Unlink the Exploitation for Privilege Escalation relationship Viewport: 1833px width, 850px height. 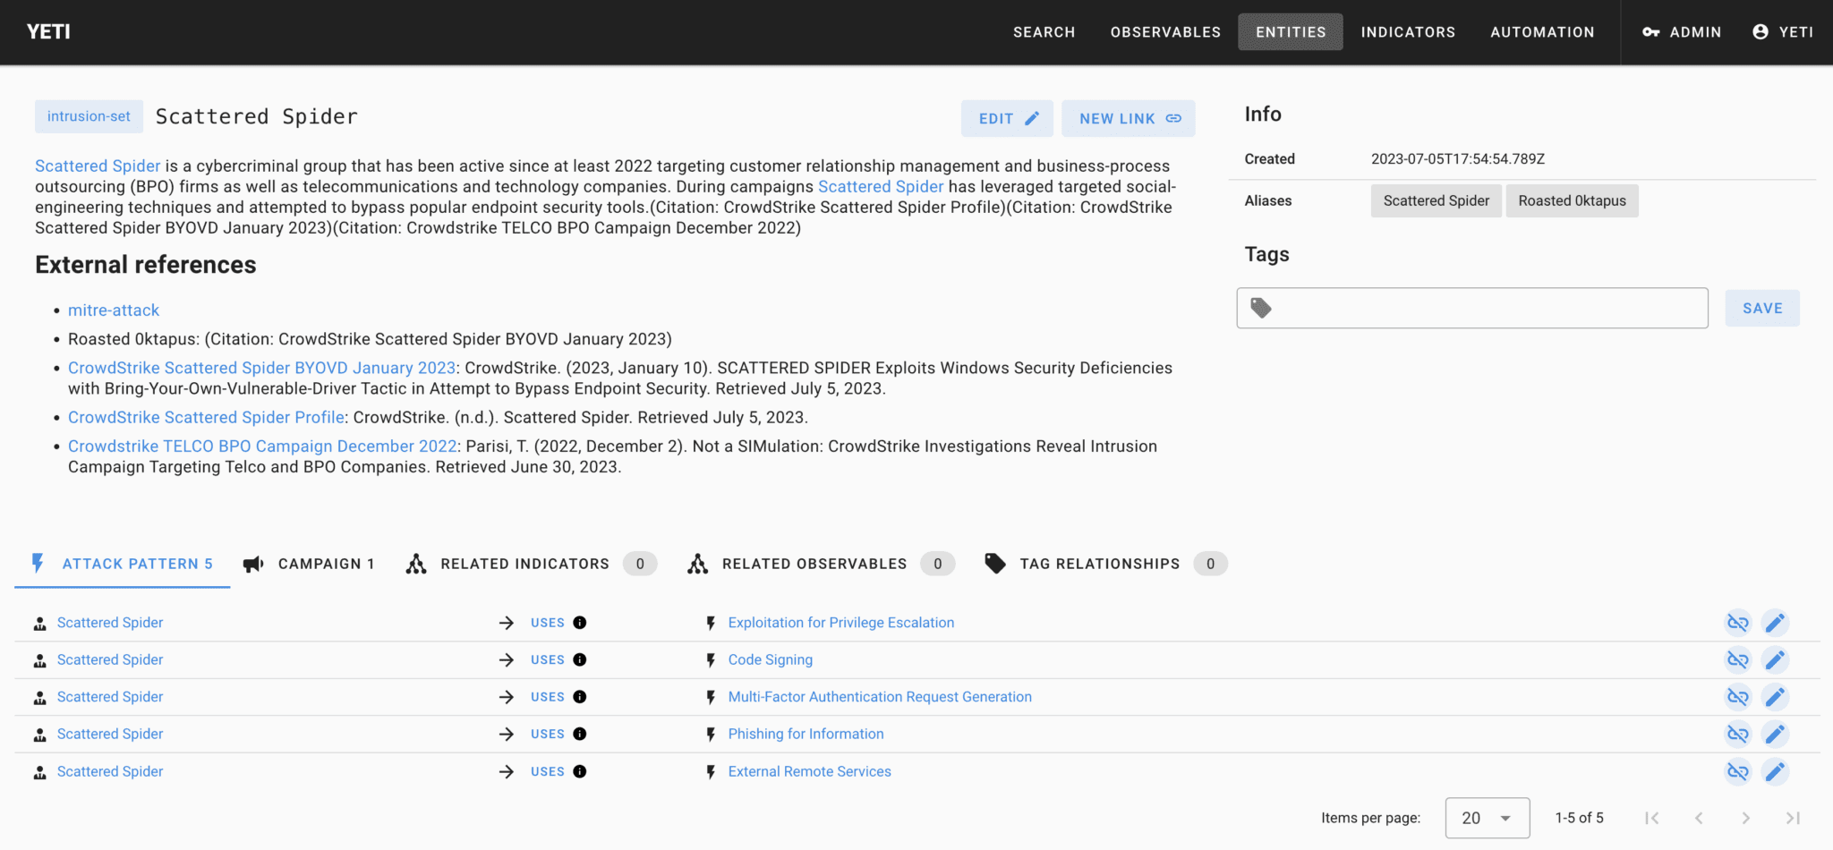1737,622
